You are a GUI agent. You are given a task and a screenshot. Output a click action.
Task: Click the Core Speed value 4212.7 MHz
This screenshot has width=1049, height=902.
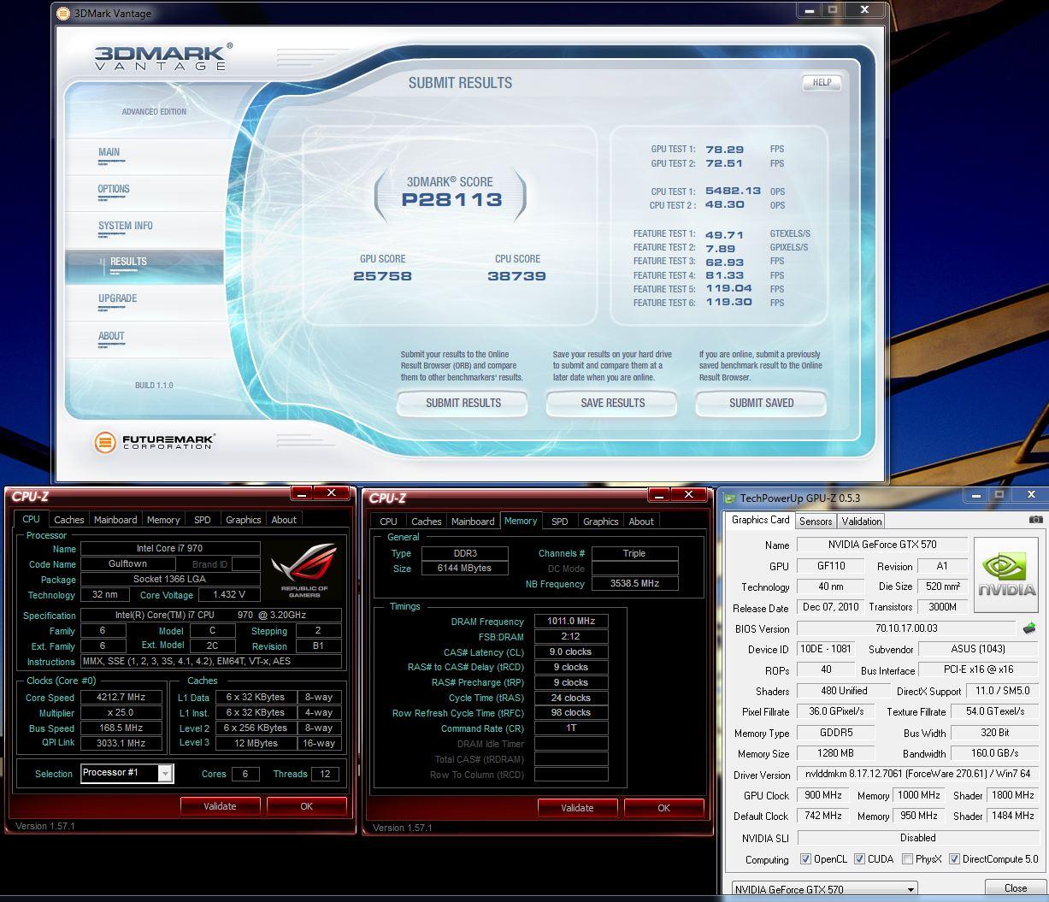[121, 698]
